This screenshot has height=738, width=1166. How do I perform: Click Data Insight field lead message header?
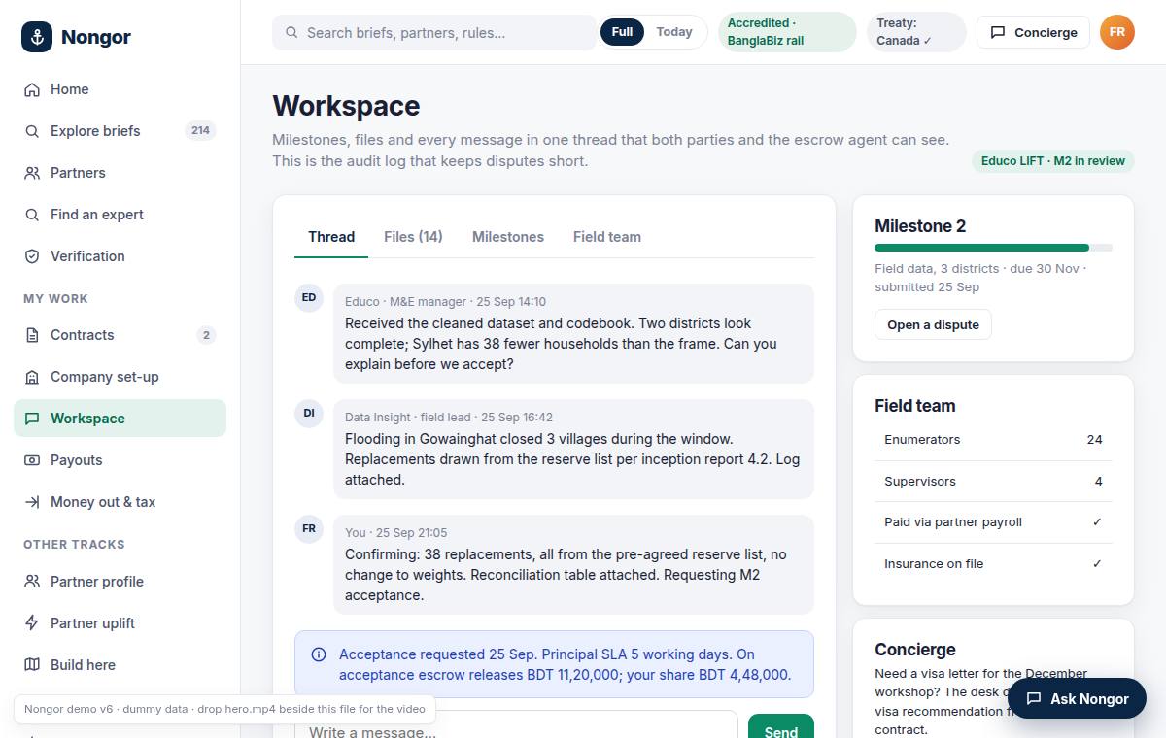click(449, 418)
